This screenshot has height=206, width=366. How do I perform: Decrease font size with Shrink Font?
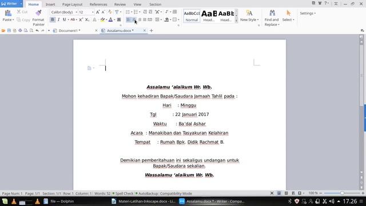[103, 12]
